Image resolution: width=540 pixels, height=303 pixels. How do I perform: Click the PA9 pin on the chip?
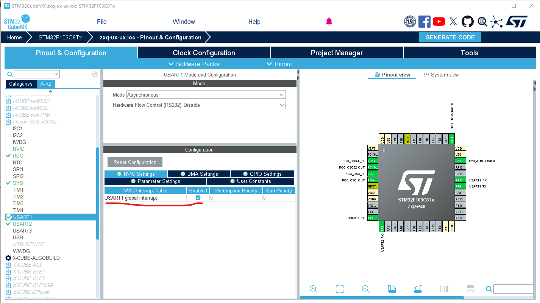tap(460, 186)
